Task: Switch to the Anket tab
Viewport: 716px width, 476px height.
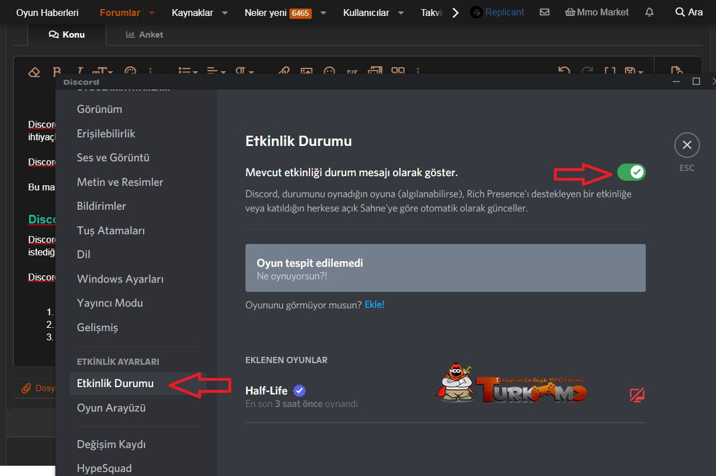Action: pos(144,34)
